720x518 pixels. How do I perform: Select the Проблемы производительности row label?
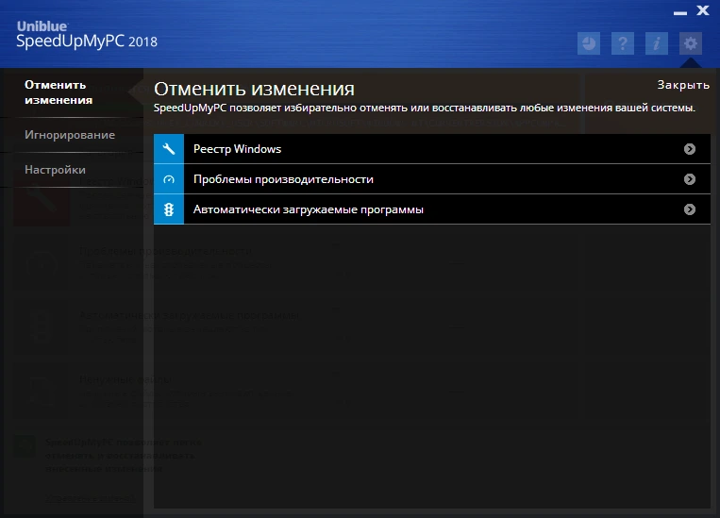click(283, 179)
